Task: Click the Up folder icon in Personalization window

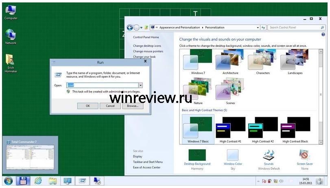Action: pyautogui.click(x=146, y=28)
